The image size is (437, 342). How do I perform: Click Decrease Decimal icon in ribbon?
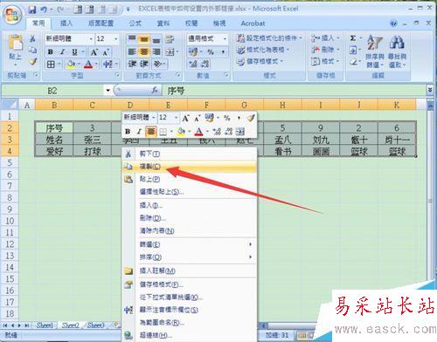click(205, 64)
